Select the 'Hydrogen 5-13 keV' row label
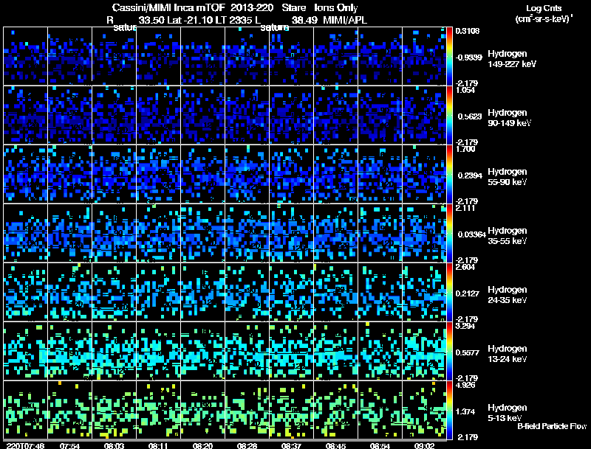591x449 pixels. pos(508,413)
